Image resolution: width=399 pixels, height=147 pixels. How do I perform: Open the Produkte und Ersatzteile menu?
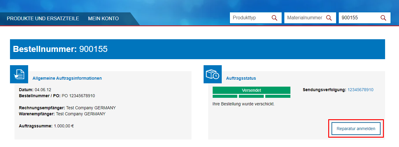(x=43, y=19)
